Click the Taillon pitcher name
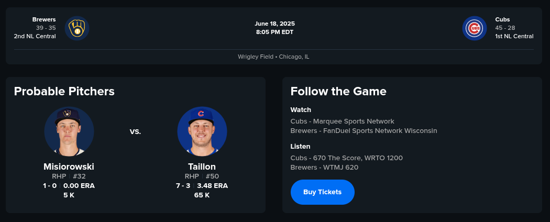 202,167
